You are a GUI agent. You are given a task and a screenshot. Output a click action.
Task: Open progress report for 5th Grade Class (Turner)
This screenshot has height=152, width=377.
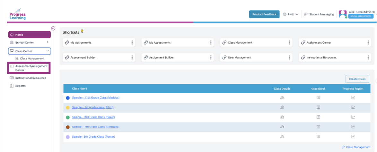click(x=353, y=137)
